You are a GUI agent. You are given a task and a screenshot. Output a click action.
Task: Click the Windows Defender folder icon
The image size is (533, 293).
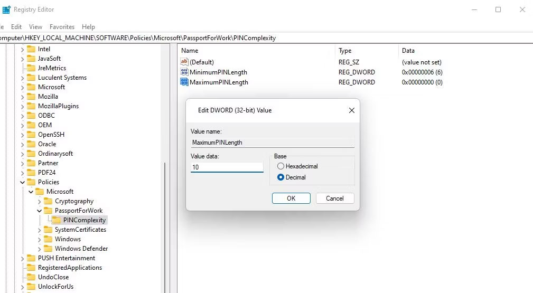tap(48, 249)
